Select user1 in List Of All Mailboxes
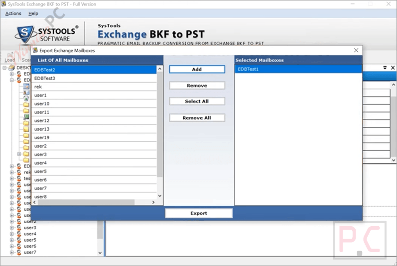Viewport: 397px width, 266px height. pyautogui.click(x=94, y=95)
